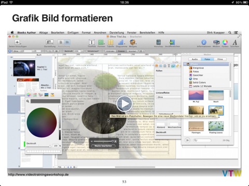249x186 pixels.
Task: Select color sliders mode in Farben panel
Action: pyautogui.click(x=35, y=95)
